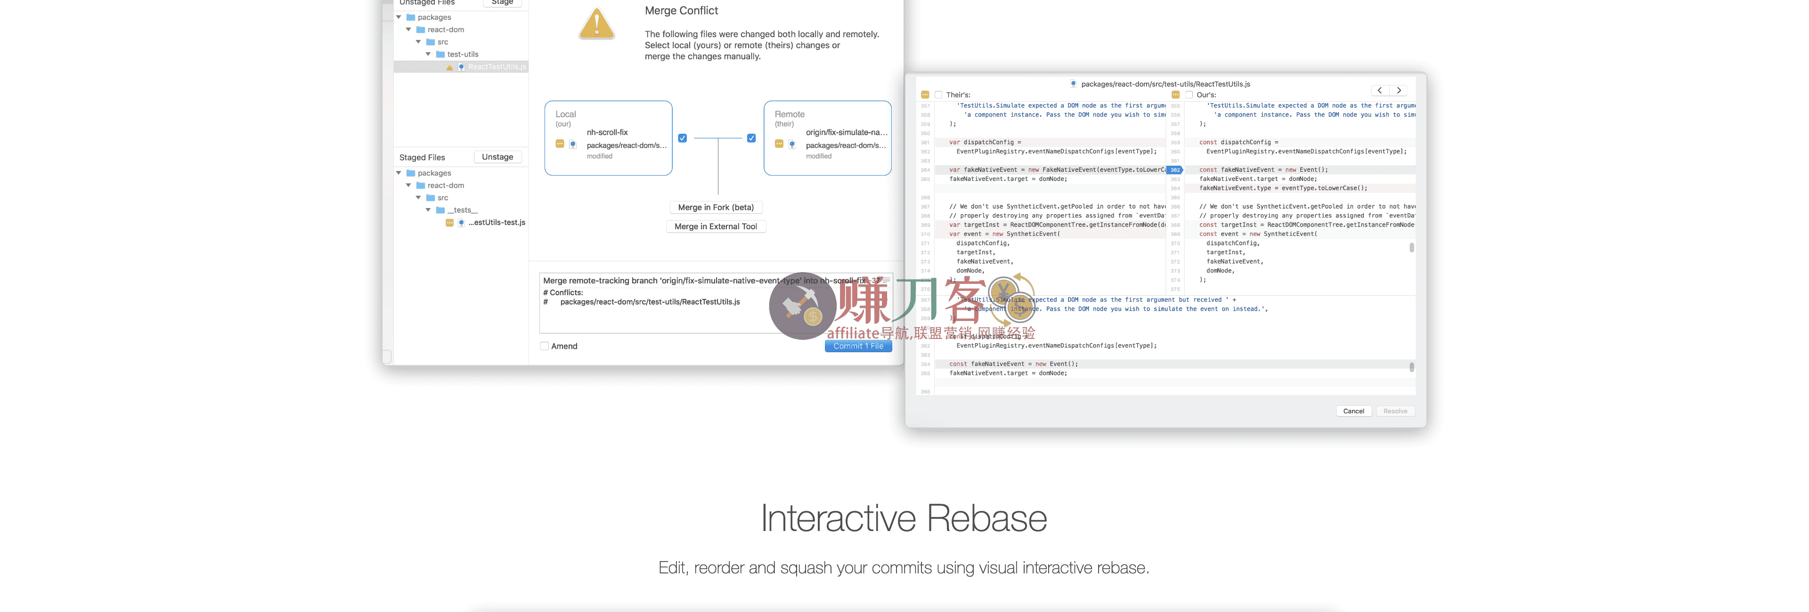Enable the Amend checkbox

point(544,346)
